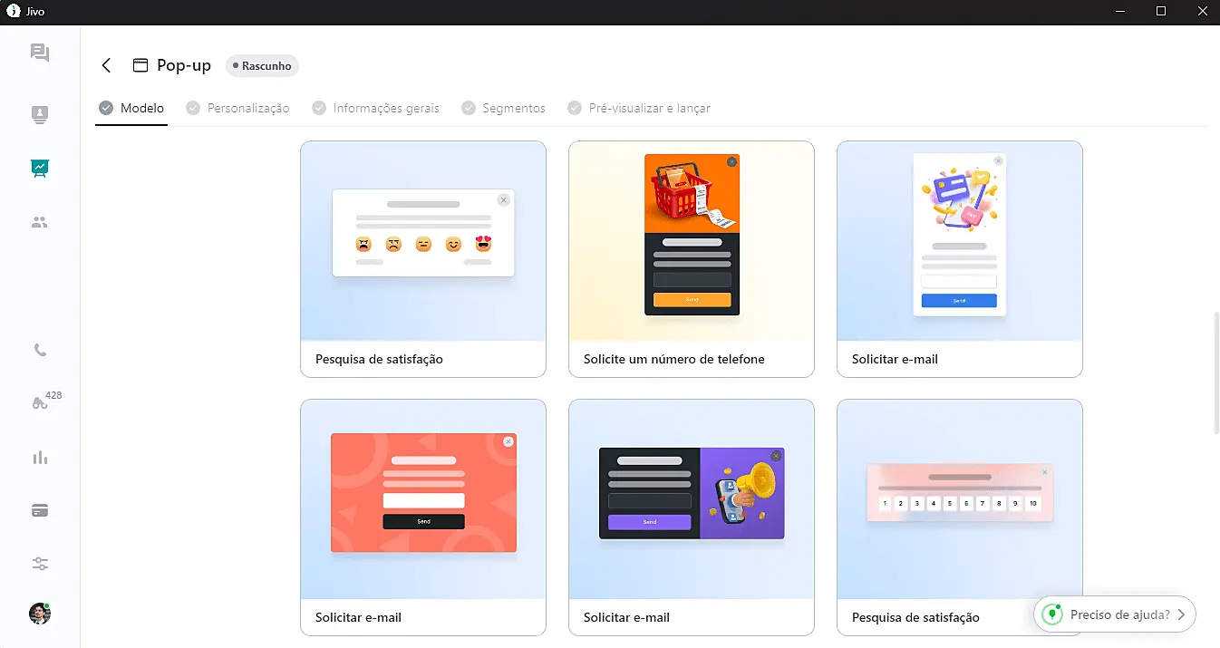Check the Modelo step checkmark toggle
The width and height of the screenshot is (1220, 648).
point(107,108)
